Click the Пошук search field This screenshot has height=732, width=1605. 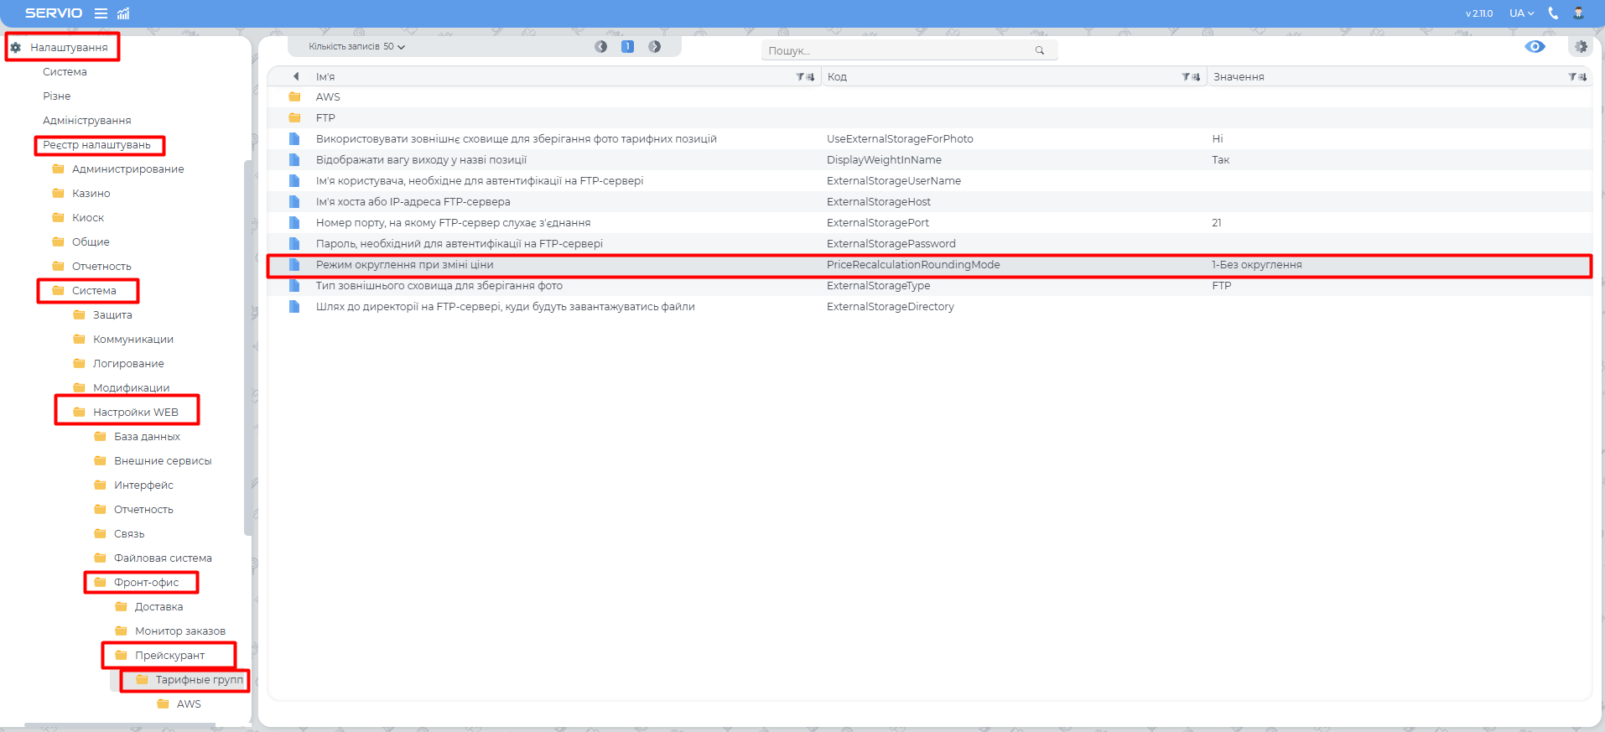click(897, 51)
